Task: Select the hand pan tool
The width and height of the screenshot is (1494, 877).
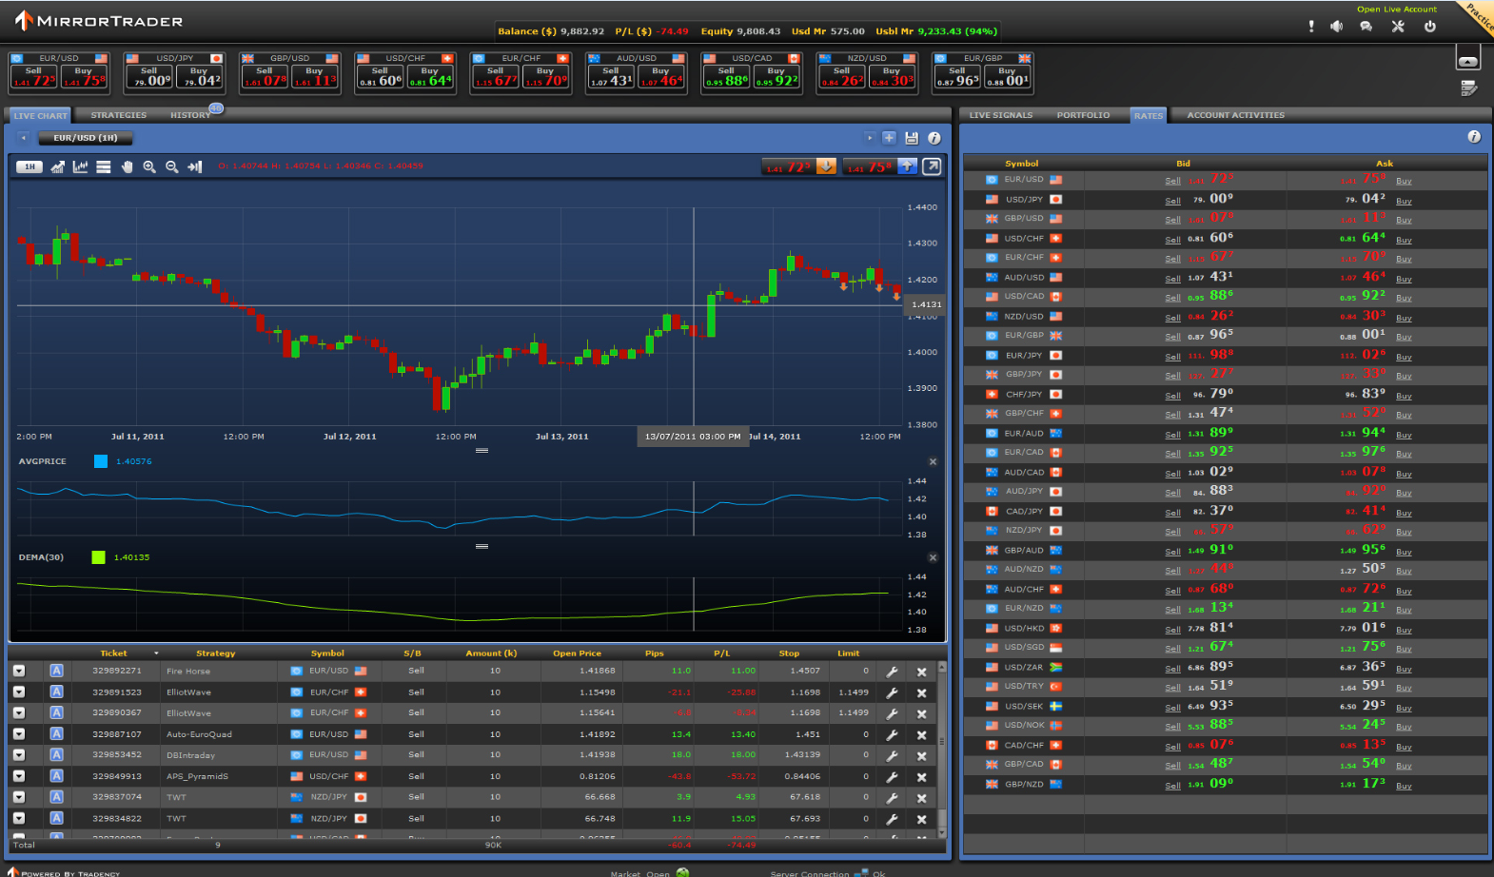Action: coord(127,166)
